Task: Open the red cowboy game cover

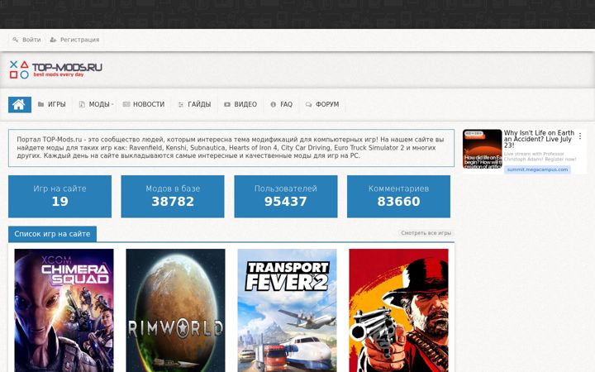Action: (x=399, y=311)
